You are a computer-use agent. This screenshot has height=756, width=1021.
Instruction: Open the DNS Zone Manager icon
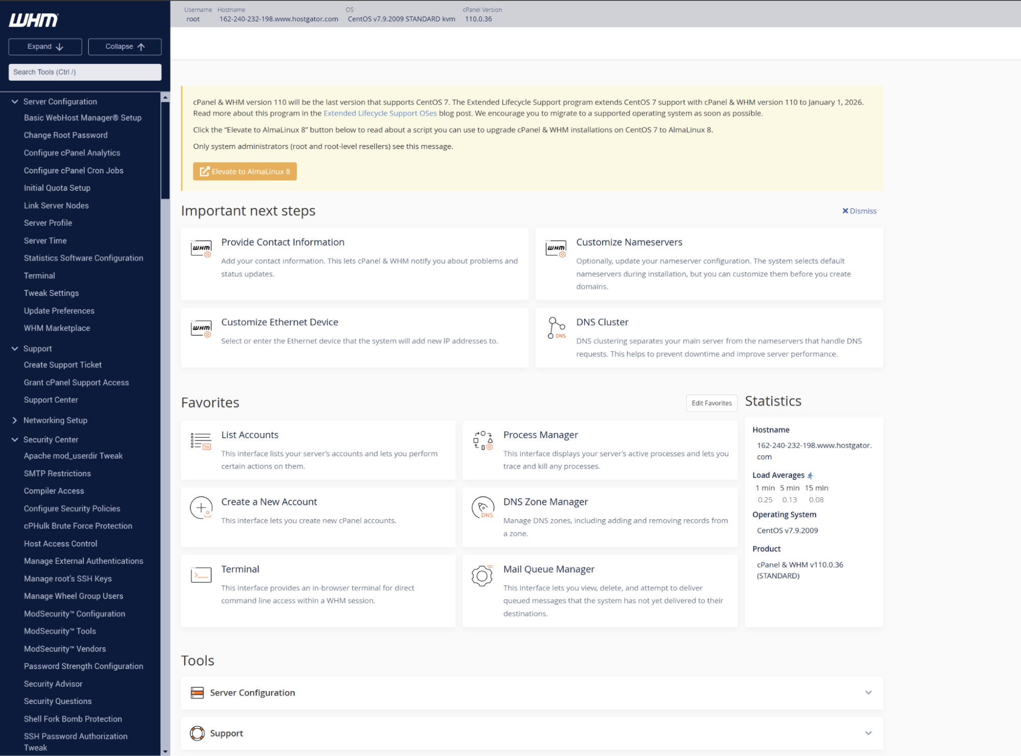tap(483, 507)
